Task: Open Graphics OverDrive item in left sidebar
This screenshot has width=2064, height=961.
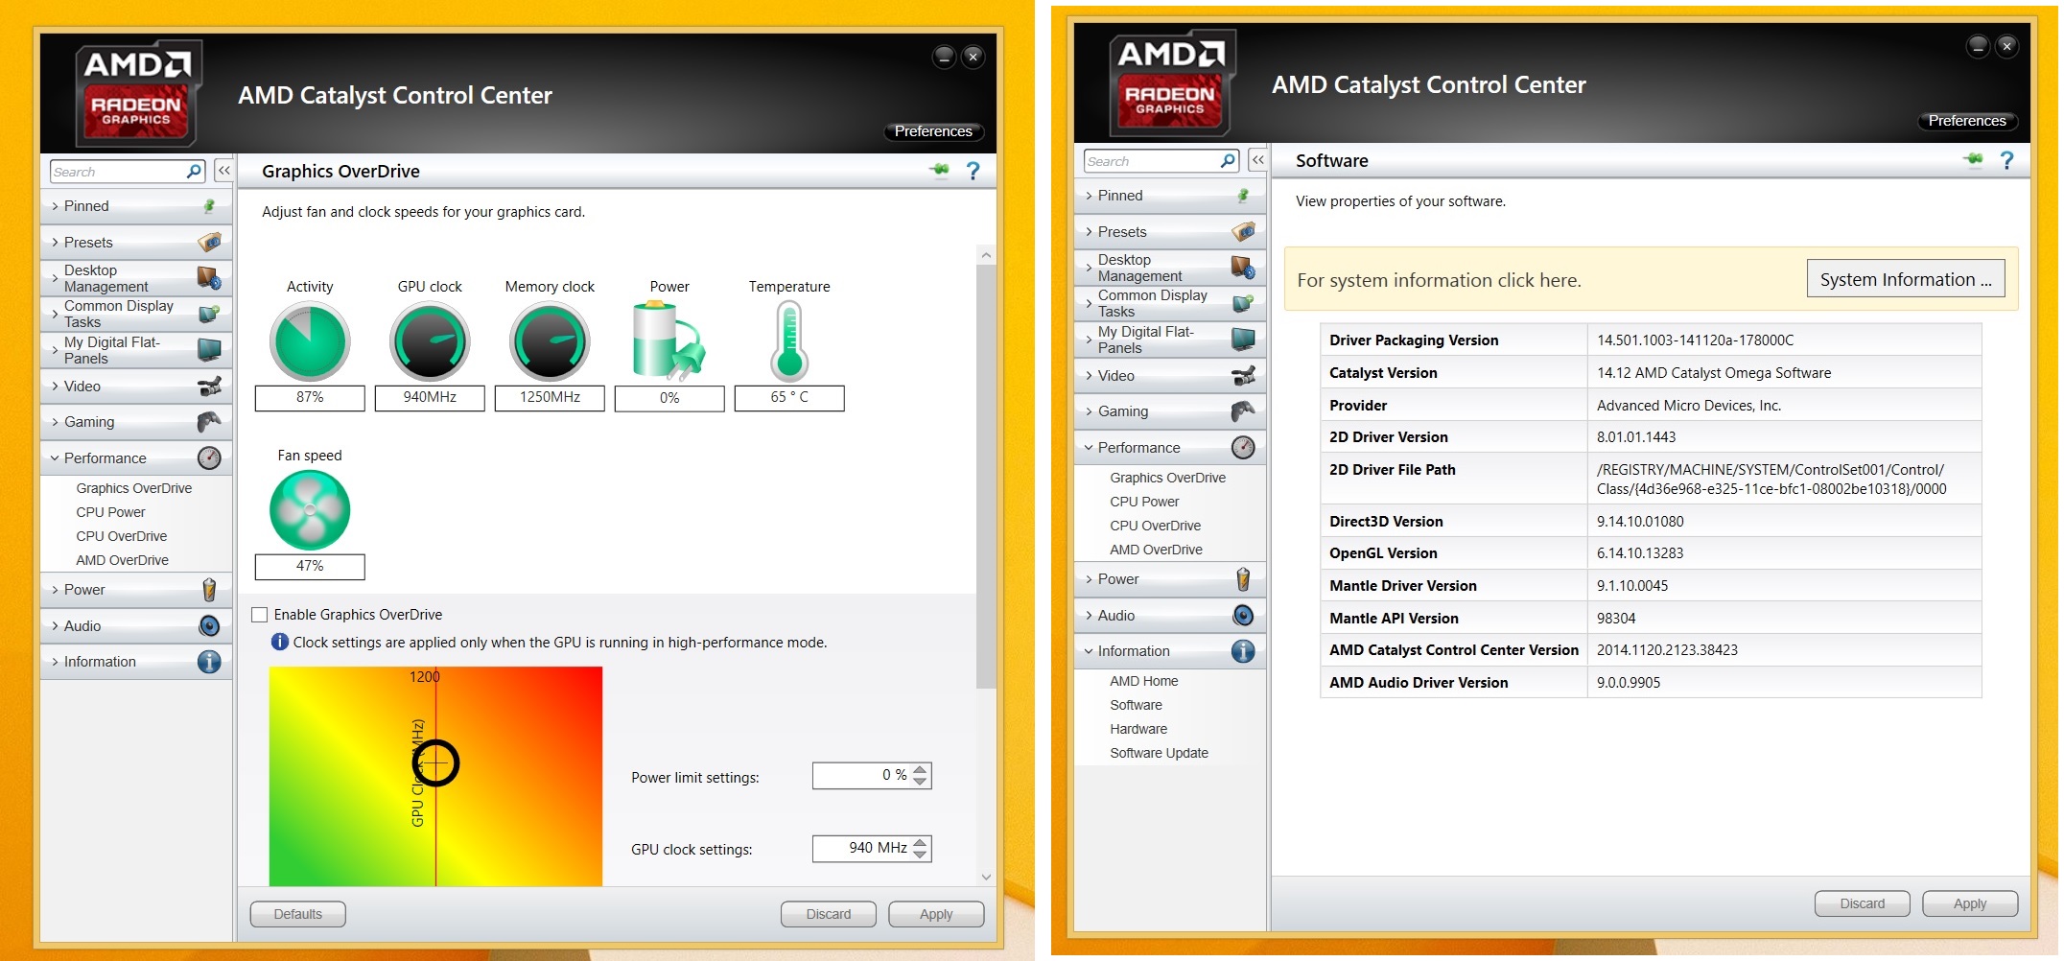Action: [x=134, y=488]
